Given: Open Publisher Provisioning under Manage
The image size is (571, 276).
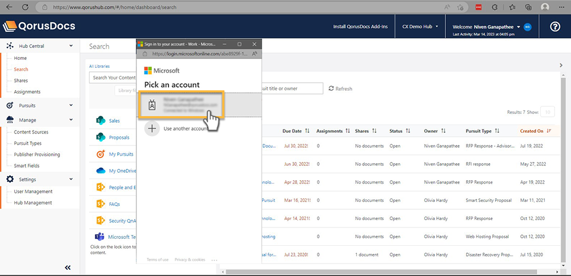Looking at the screenshot, I should pyautogui.click(x=37, y=155).
